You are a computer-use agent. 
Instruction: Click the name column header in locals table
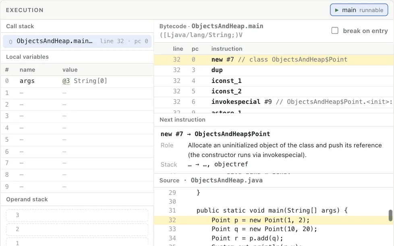click(27, 70)
